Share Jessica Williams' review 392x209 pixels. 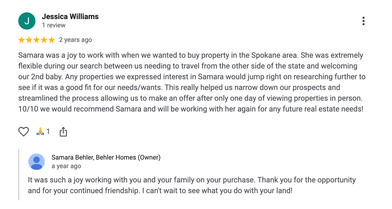tap(63, 132)
